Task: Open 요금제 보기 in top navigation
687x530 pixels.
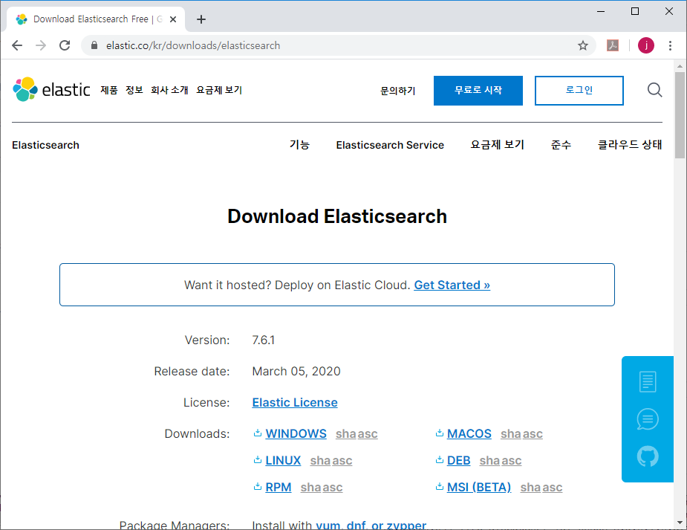Action: [219, 90]
